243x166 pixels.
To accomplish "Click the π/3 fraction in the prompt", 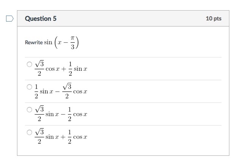I will tap(73, 42).
